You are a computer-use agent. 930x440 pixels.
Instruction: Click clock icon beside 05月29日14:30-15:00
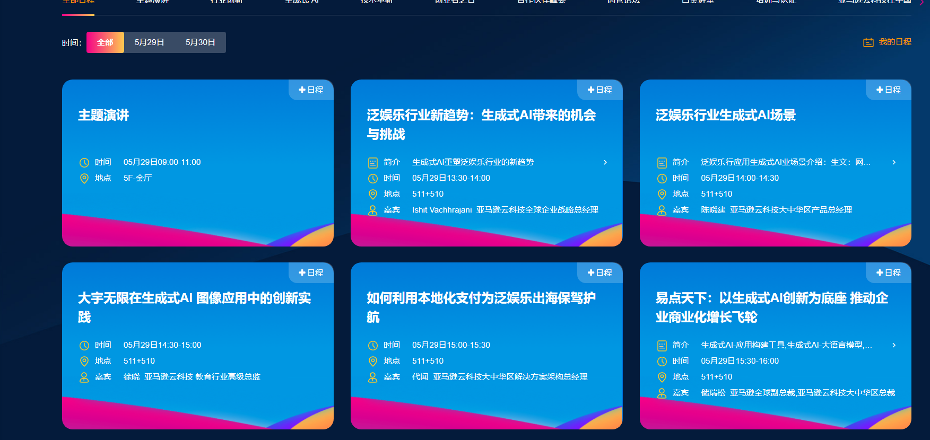point(84,346)
